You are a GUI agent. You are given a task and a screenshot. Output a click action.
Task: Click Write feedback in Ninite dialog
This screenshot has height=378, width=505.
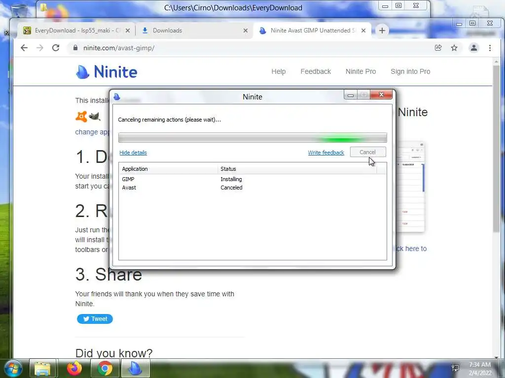pos(326,153)
